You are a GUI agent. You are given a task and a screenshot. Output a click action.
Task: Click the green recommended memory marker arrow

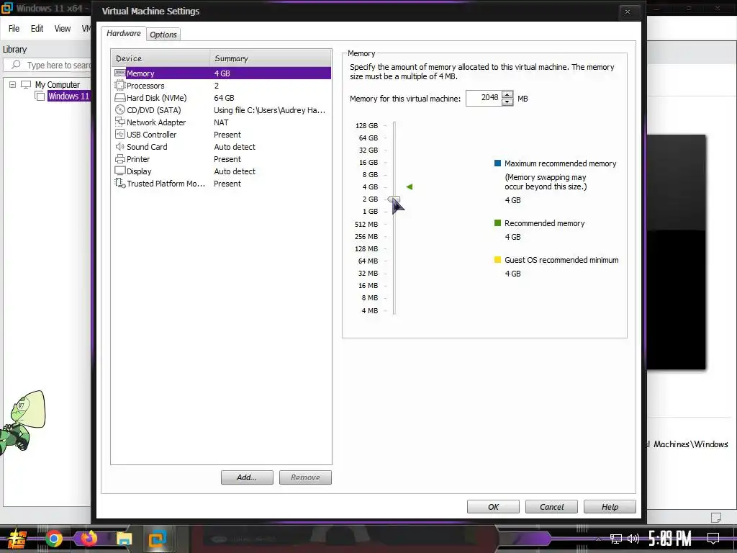410,186
